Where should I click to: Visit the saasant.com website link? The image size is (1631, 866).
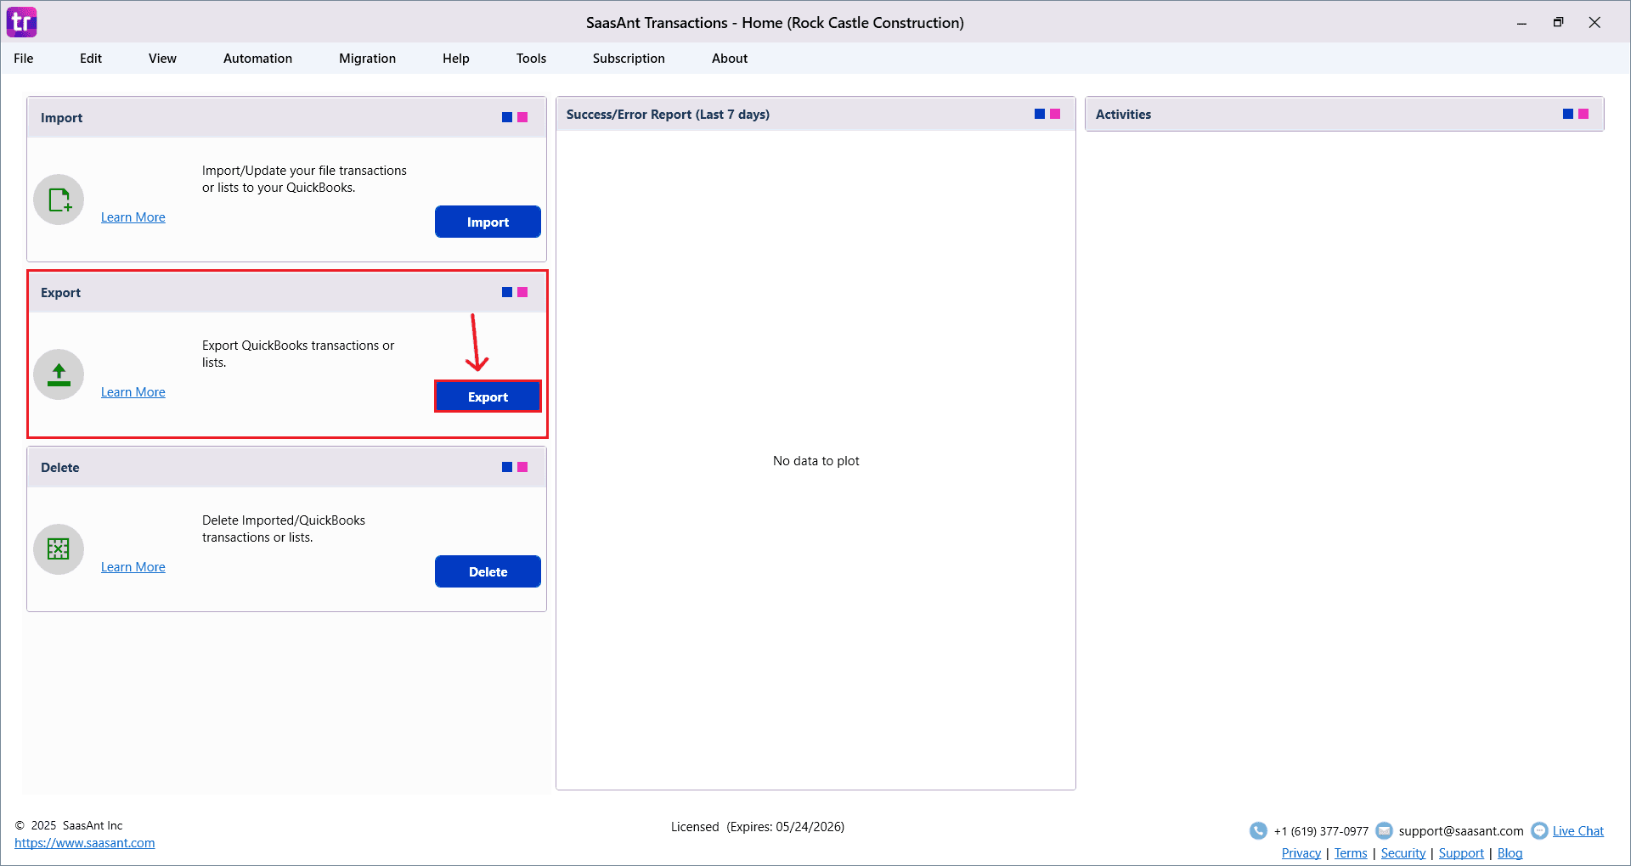[x=85, y=842]
